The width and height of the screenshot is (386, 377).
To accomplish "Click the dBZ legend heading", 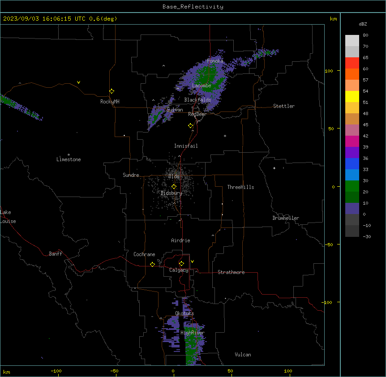I will [363, 24].
